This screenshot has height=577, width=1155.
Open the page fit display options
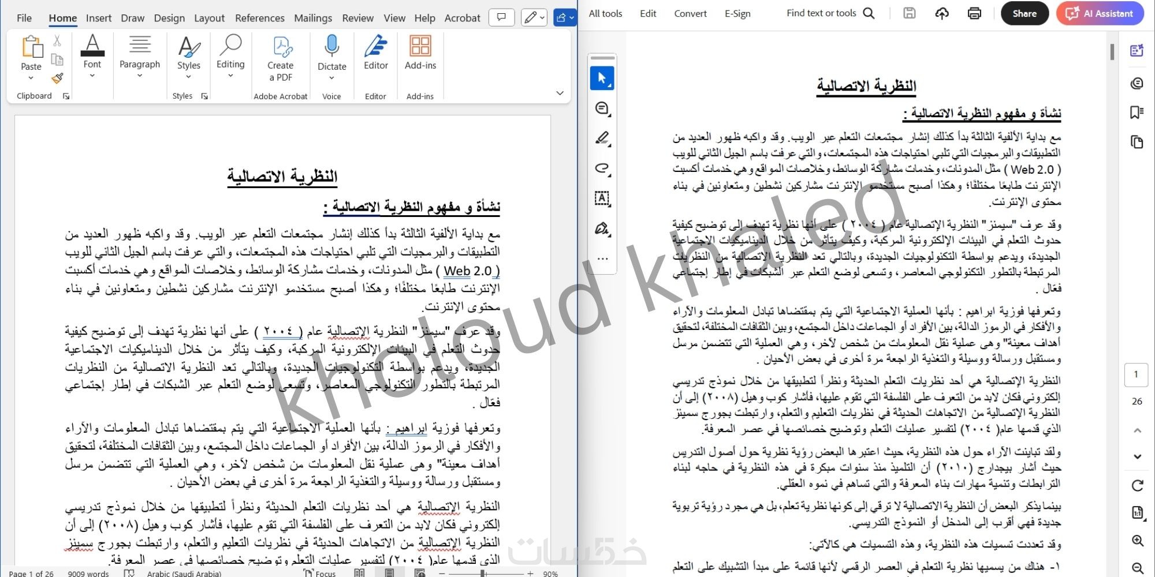point(1138,512)
